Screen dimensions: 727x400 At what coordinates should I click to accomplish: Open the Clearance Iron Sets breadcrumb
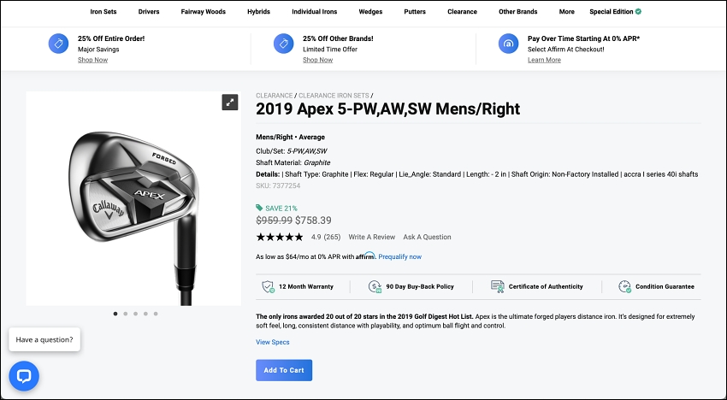[334, 96]
